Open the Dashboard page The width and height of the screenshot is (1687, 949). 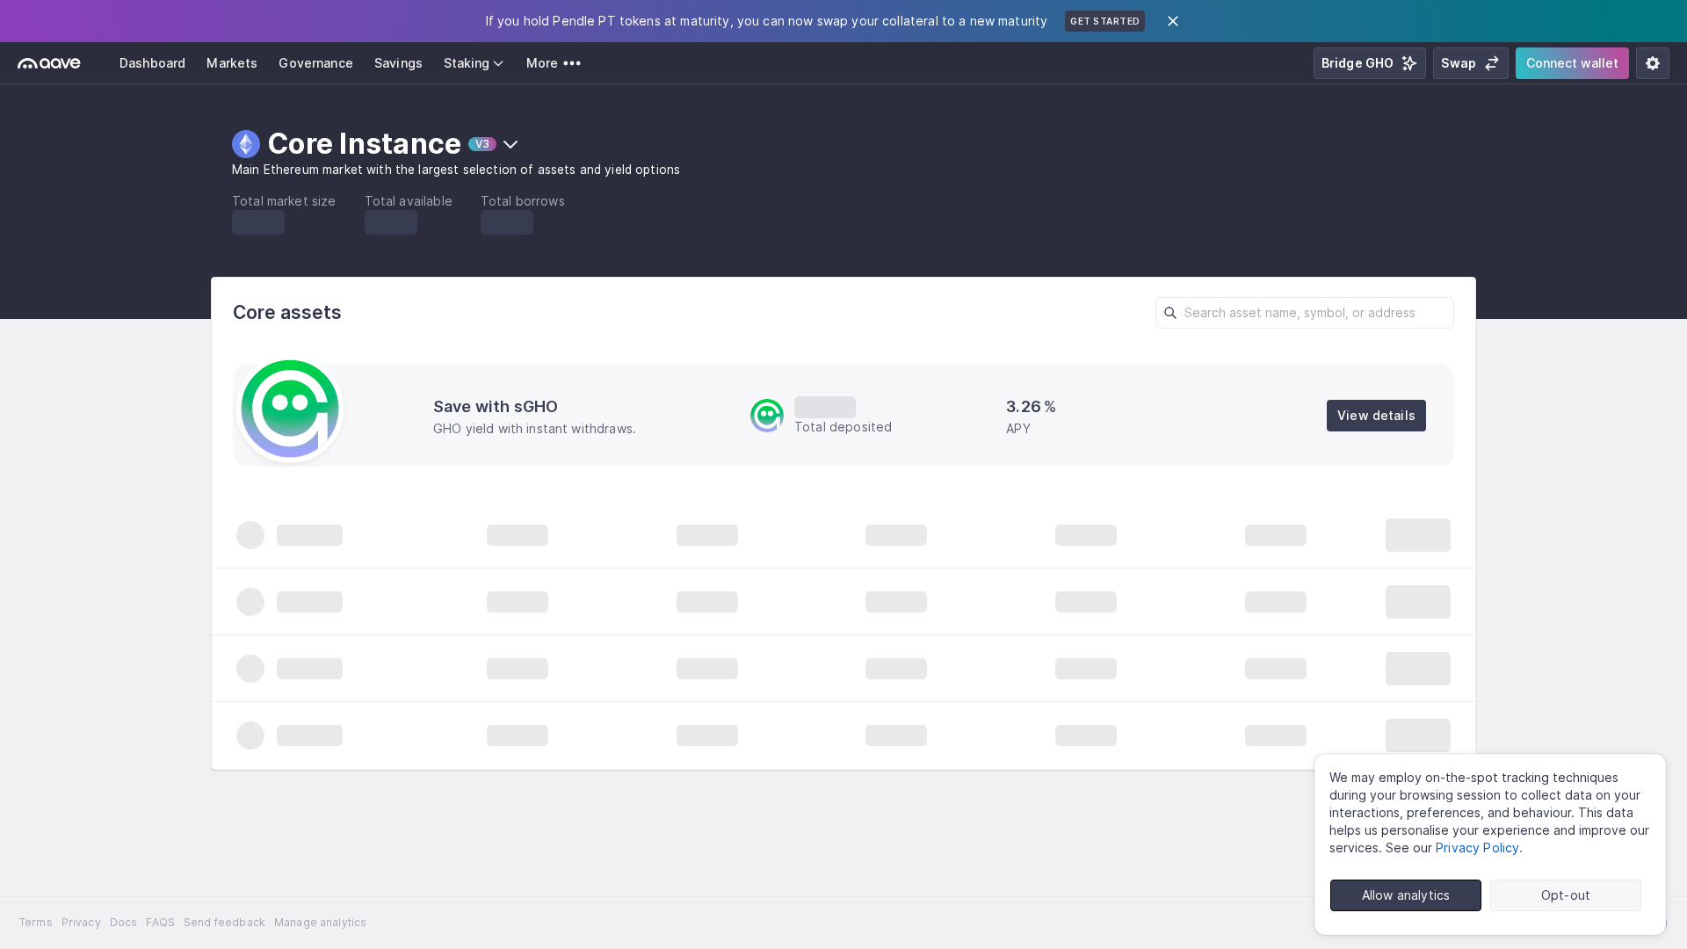coord(152,63)
